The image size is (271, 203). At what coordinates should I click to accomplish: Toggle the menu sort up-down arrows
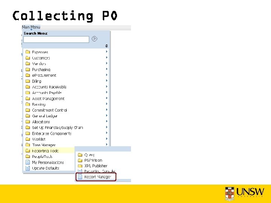pyautogui.click(x=107, y=46)
